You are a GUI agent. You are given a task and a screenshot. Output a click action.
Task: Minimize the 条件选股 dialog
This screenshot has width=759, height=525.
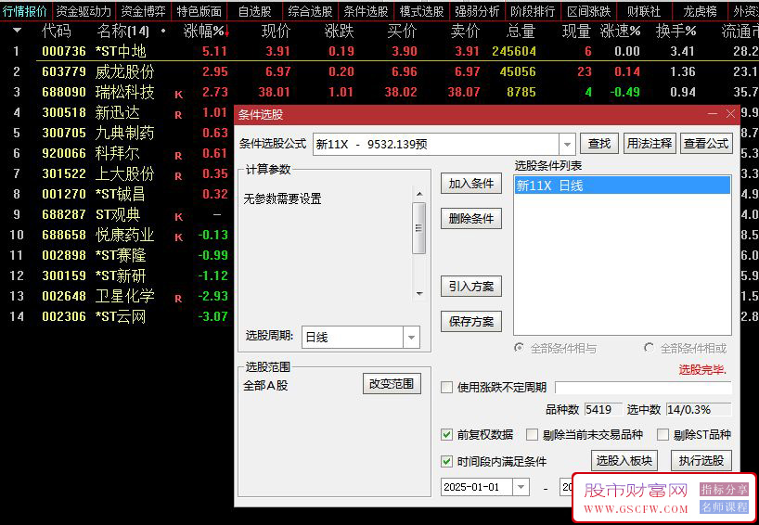pyautogui.click(x=712, y=114)
